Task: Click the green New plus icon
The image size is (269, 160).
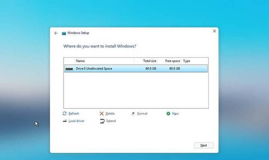Action: [168, 114]
